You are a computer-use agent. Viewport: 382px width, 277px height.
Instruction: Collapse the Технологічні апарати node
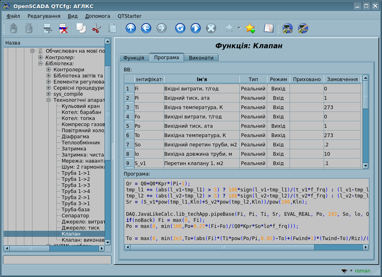[49, 100]
